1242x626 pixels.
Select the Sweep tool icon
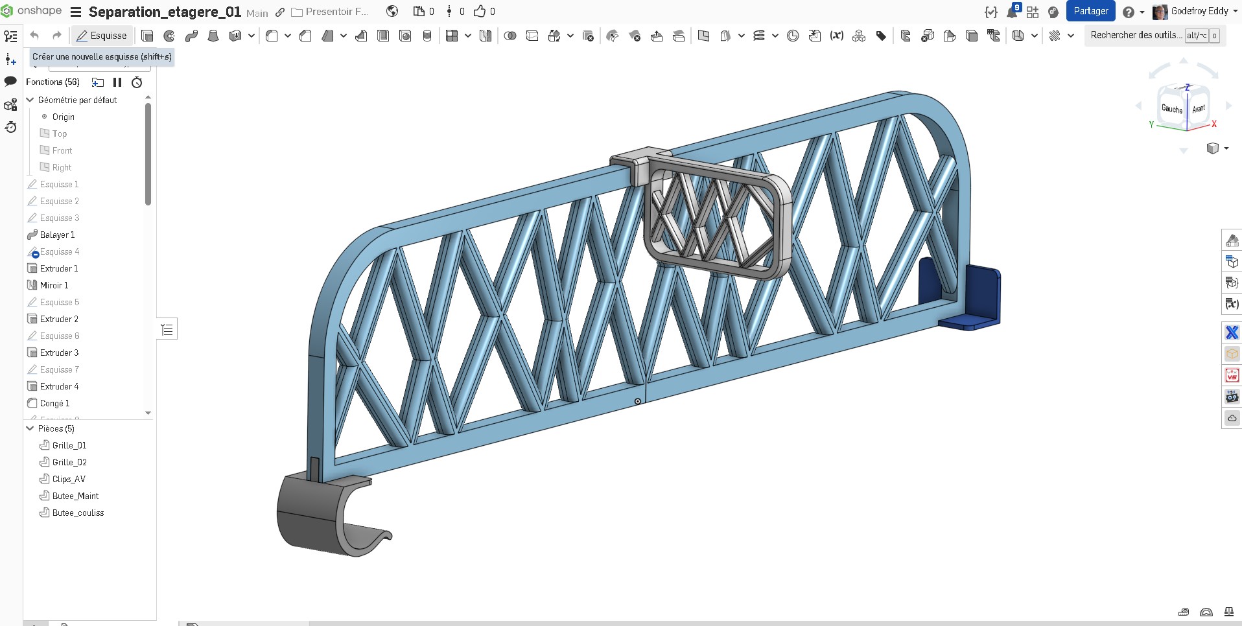(x=191, y=36)
